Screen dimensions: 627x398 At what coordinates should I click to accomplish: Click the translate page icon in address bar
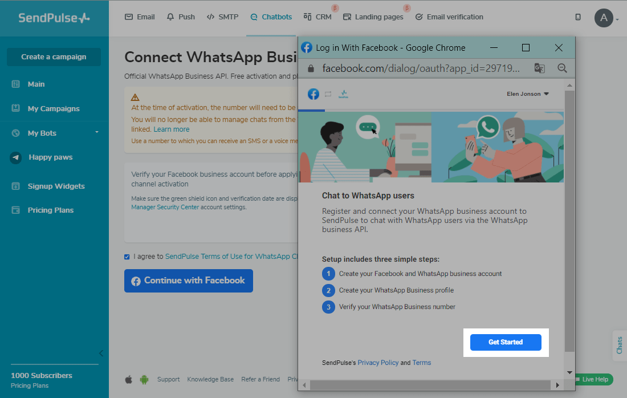point(539,68)
